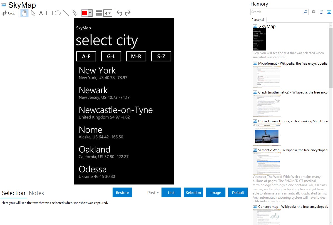Select the Crop tool

coord(9,13)
